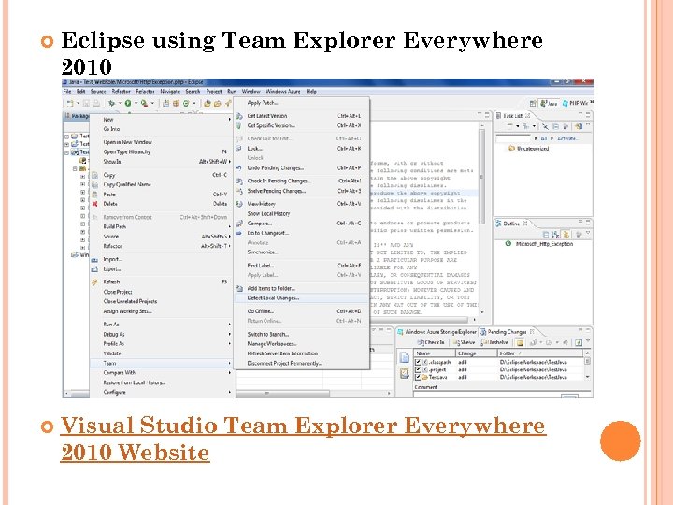Screen dimensions: 673x505
Task: Click the Open Perspective icon
Action: pyautogui.click(x=532, y=103)
